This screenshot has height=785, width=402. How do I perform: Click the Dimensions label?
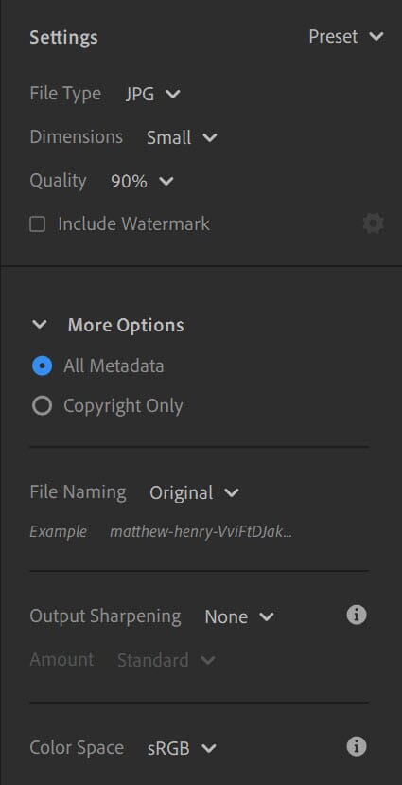tap(76, 136)
